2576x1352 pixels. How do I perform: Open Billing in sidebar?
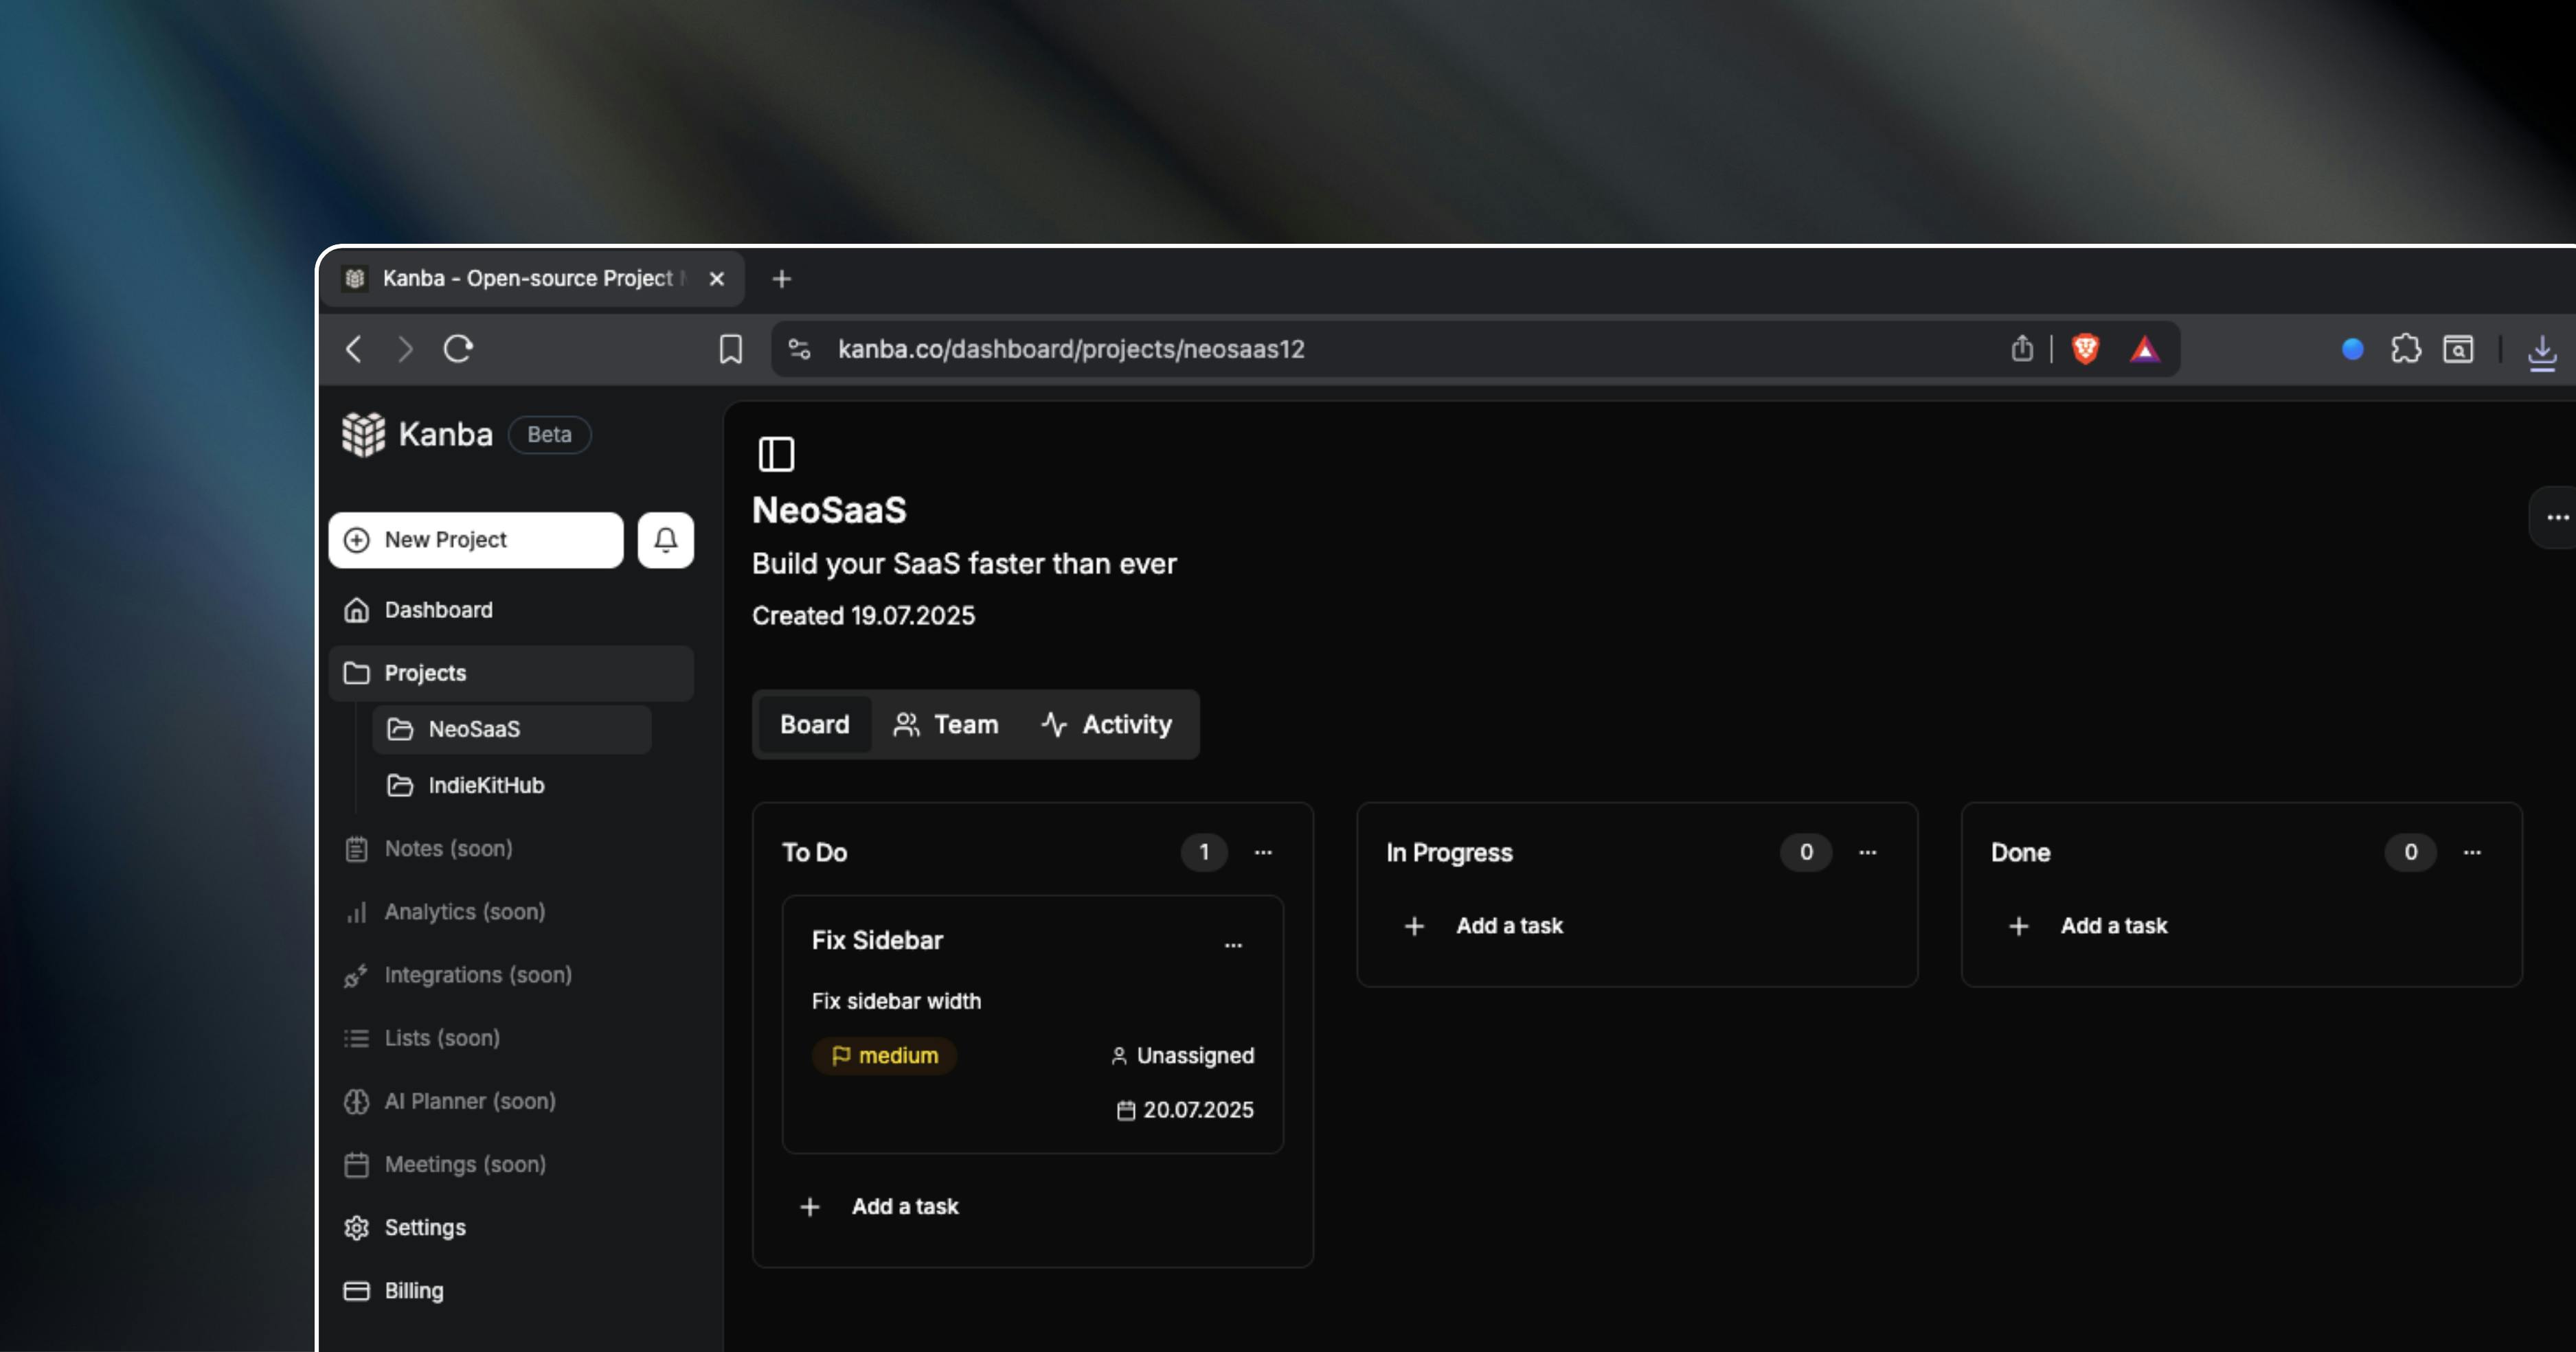511,1290
